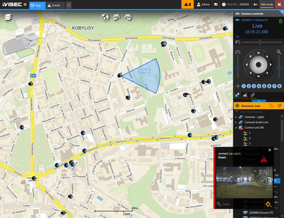Click the first map rotate-arrows icon beside the globe
The width and height of the screenshot is (284, 218).
click(116, 17)
